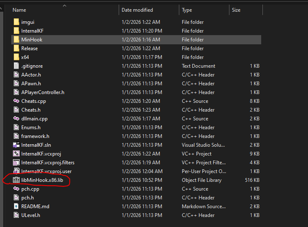This screenshot has height=227, width=308.
Task: Click the 9 KB size value
Action: tap(255, 154)
